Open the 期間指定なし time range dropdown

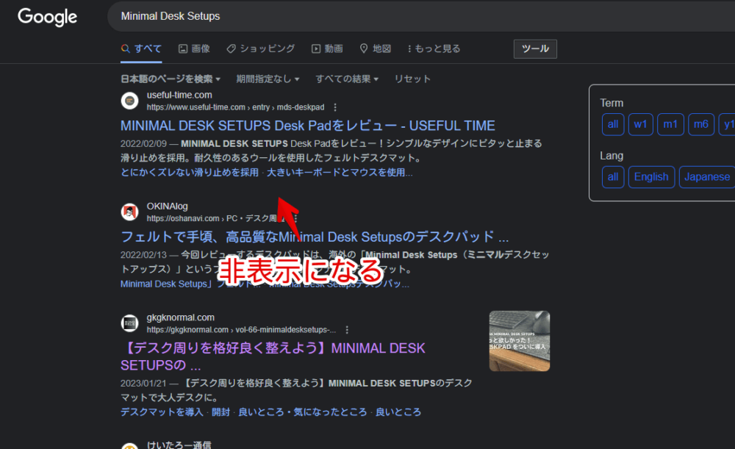pos(268,79)
